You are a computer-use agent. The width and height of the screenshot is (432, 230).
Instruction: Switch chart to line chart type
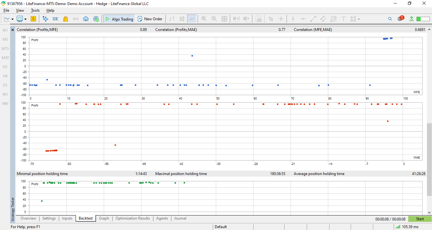192,19
